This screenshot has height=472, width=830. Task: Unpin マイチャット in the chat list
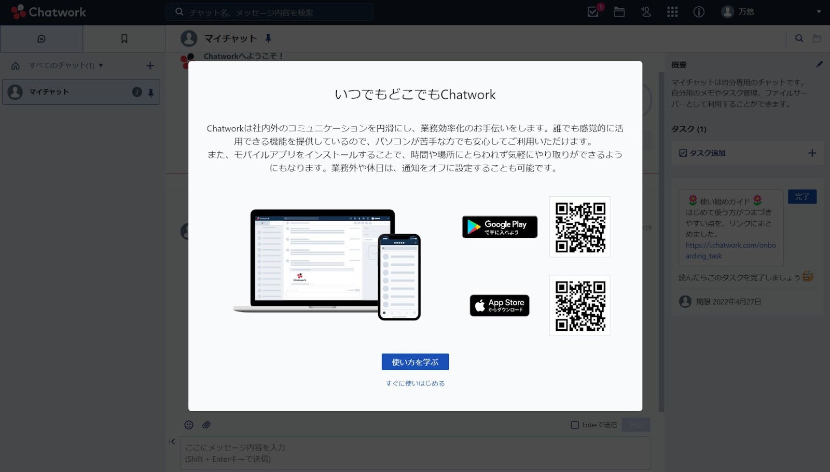tap(151, 92)
